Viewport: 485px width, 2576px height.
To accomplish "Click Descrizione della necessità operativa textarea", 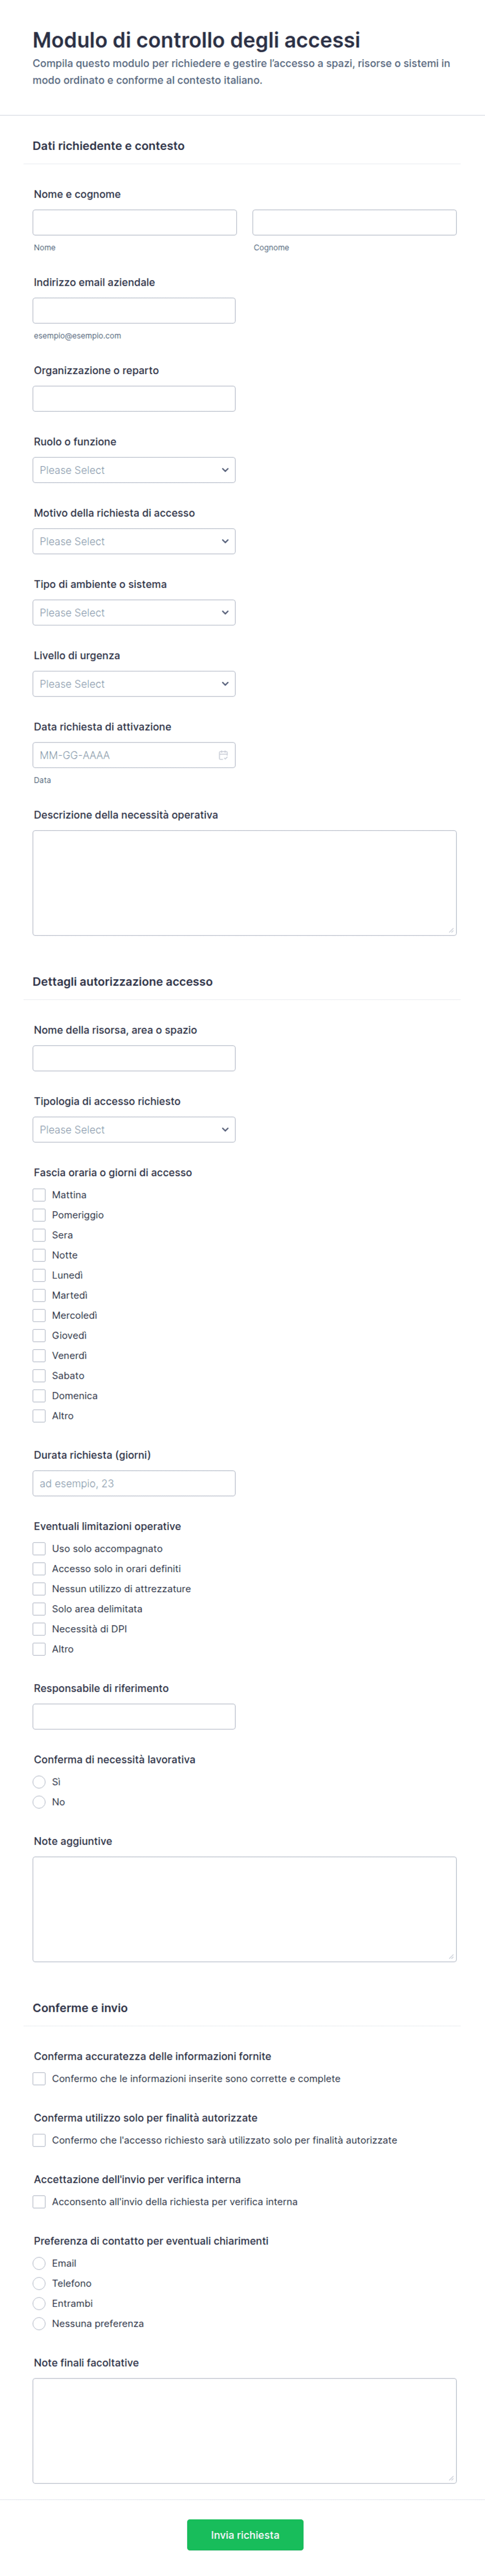I will click(245, 883).
